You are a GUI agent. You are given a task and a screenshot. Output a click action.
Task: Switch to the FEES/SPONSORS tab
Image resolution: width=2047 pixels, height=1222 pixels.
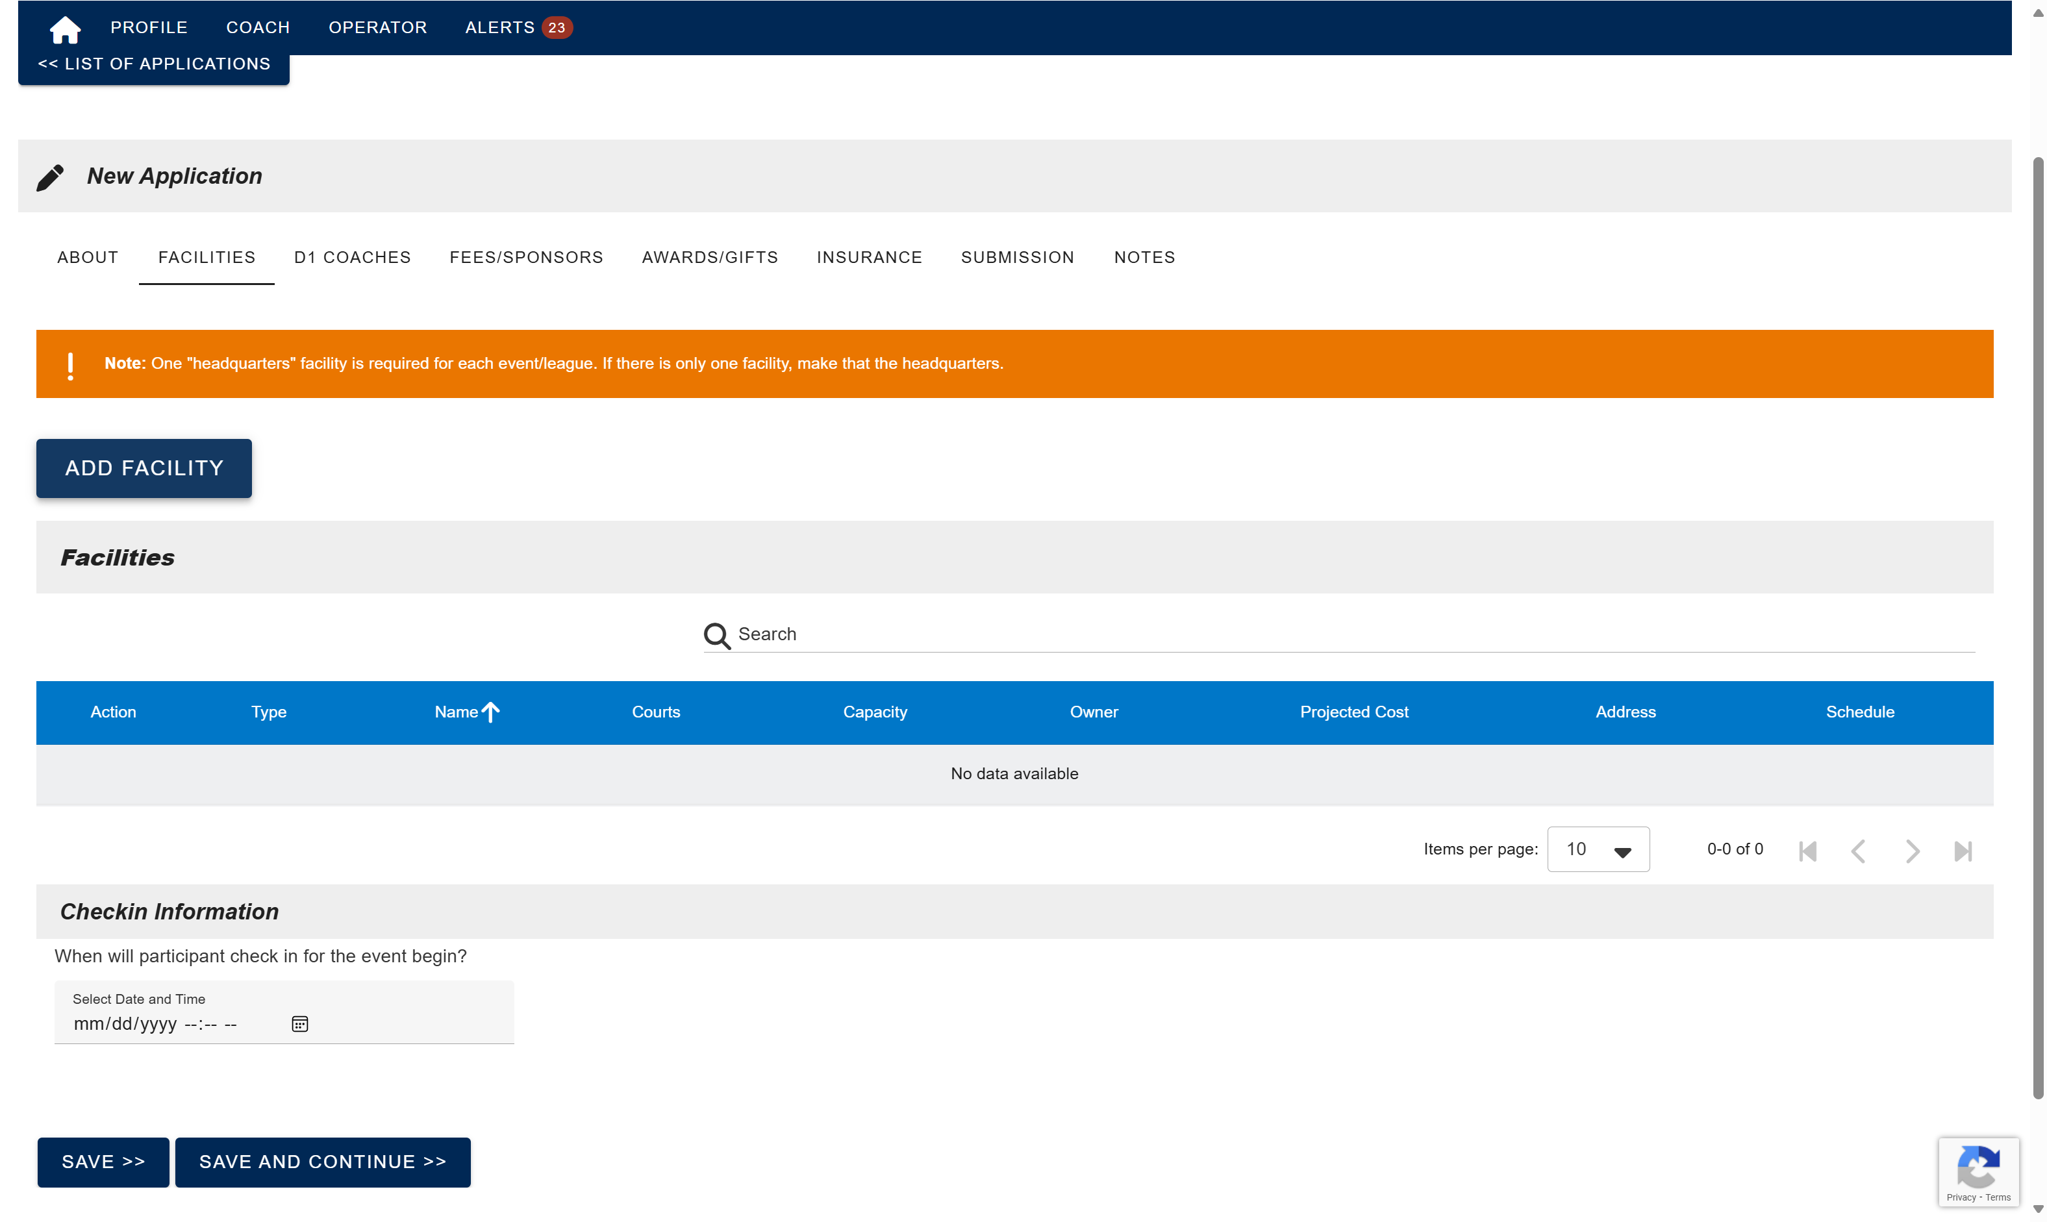[526, 257]
